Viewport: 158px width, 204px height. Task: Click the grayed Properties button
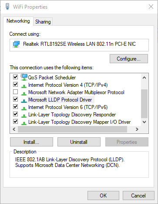pyautogui.click(x=127, y=142)
